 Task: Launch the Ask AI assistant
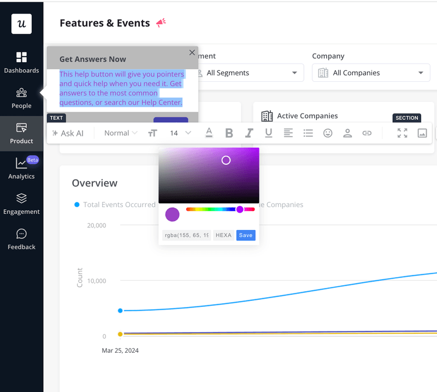point(69,132)
